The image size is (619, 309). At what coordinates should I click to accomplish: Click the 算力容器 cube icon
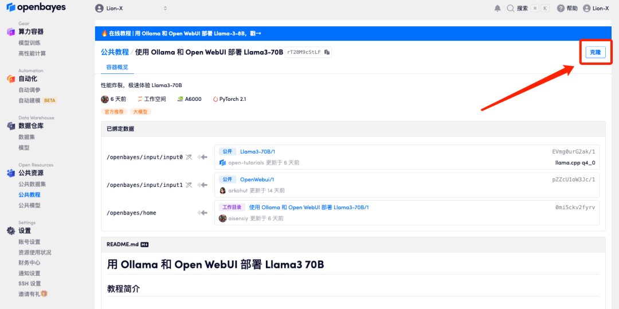(11, 32)
